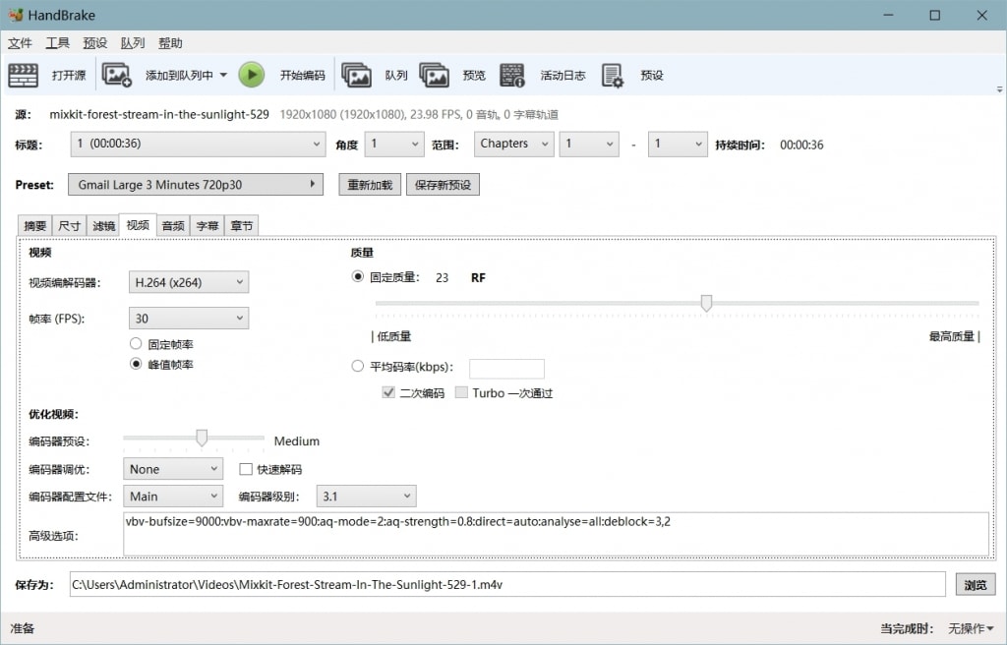Open the 标题 dropdown showing 1 (00:00:36)
This screenshot has height=645, width=1007.
[x=197, y=144]
